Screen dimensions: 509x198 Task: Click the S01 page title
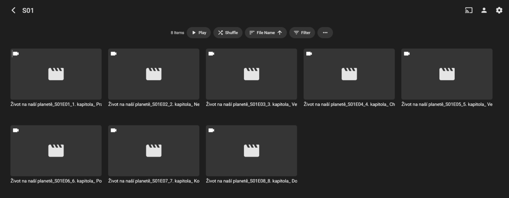pyautogui.click(x=28, y=10)
